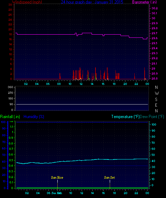Select the Windspeed (mph) axis title
Image resolution: width=166 pixels, height=198 pixels.
27,2
